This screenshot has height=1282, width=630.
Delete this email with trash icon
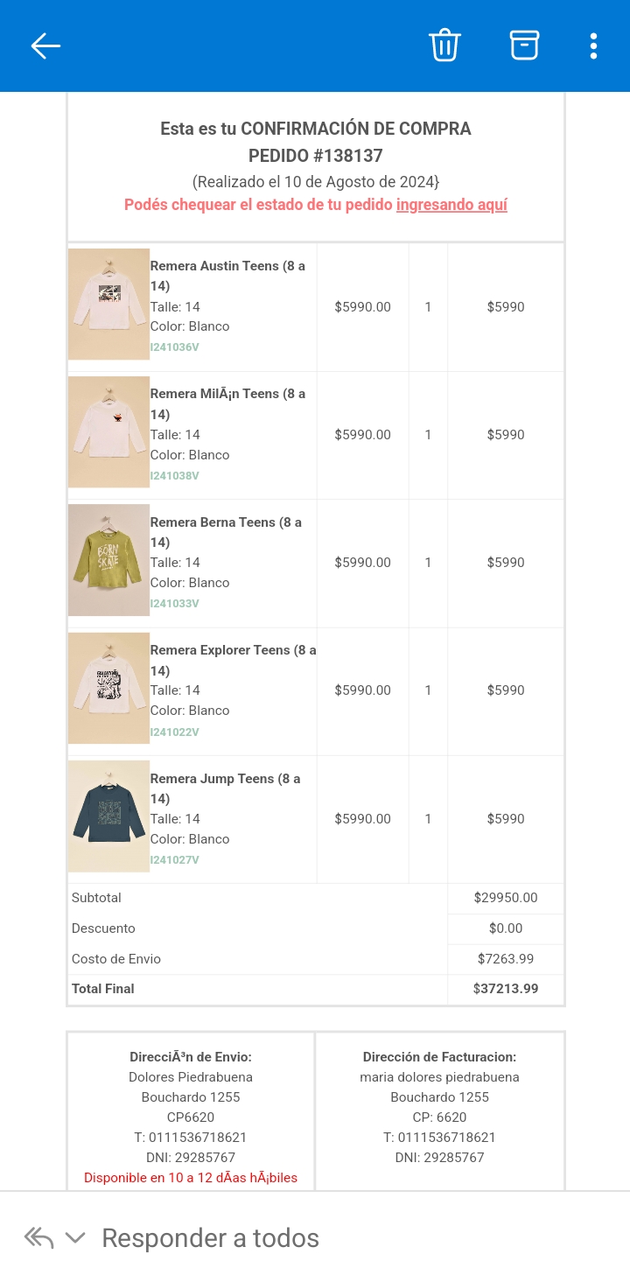444,46
